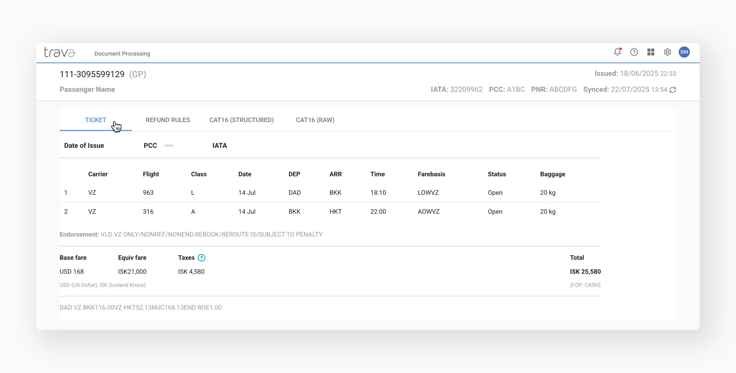Click the PCC placeholder value

[169, 146]
